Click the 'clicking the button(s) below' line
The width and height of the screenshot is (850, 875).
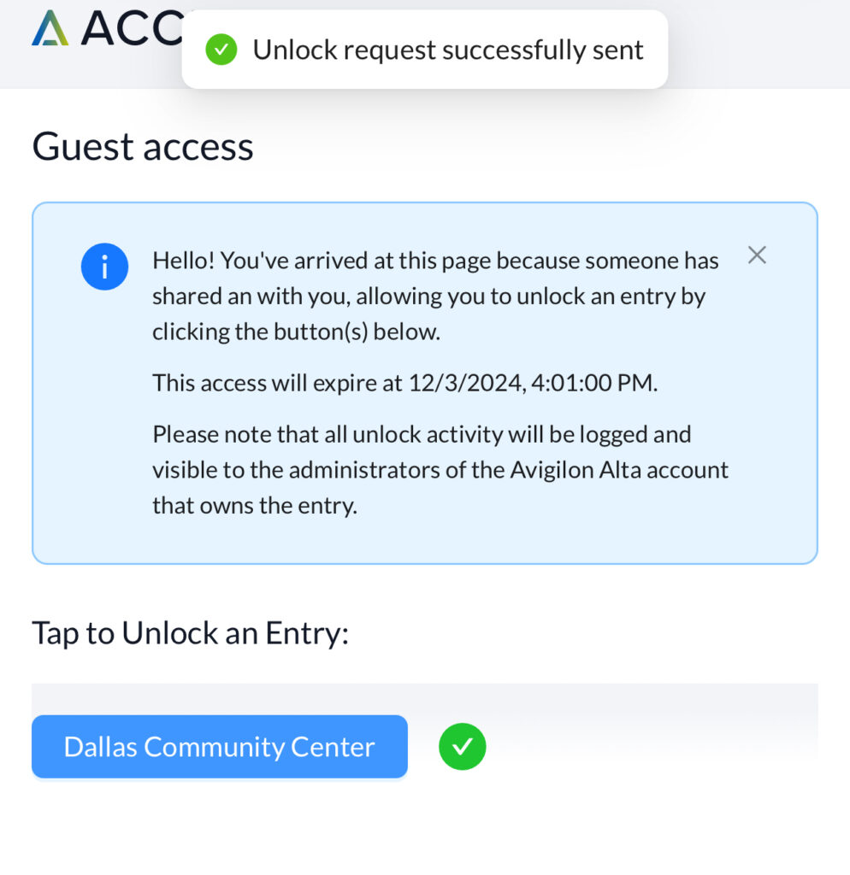[x=297, y=332]
